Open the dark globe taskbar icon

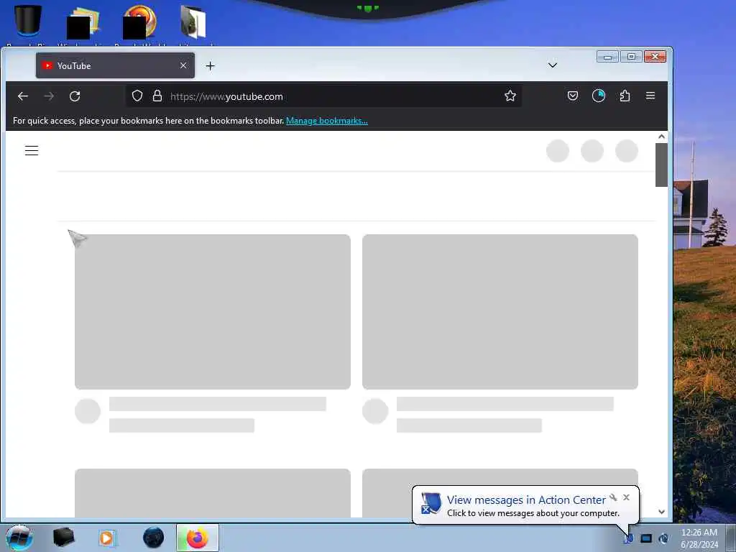pos(153,538)
